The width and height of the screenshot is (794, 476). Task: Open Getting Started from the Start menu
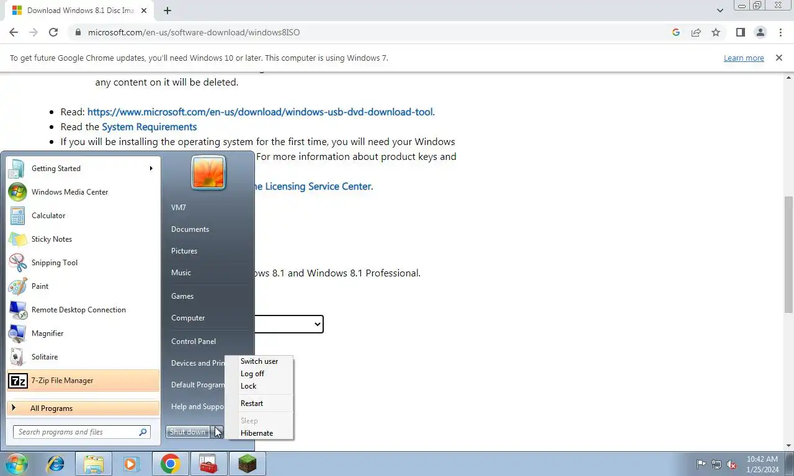[83, 169]
